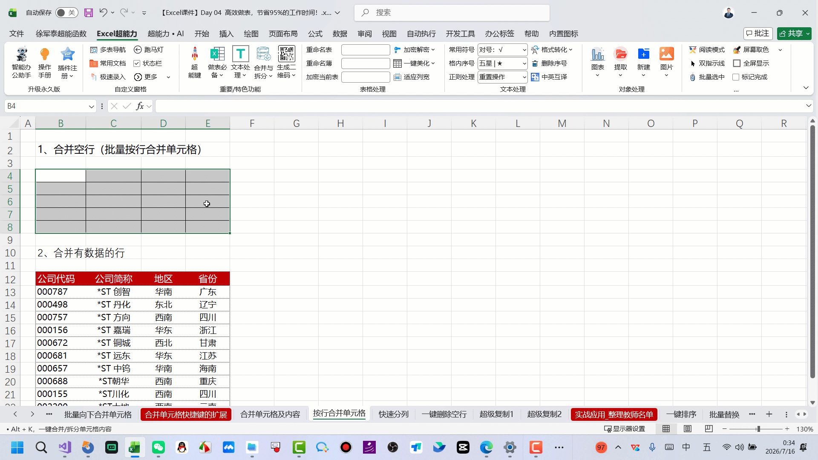Viewport: 818px width, 460px height.
Task: Switch to the 公式 ribbon tab
Action: click(315, 34)
